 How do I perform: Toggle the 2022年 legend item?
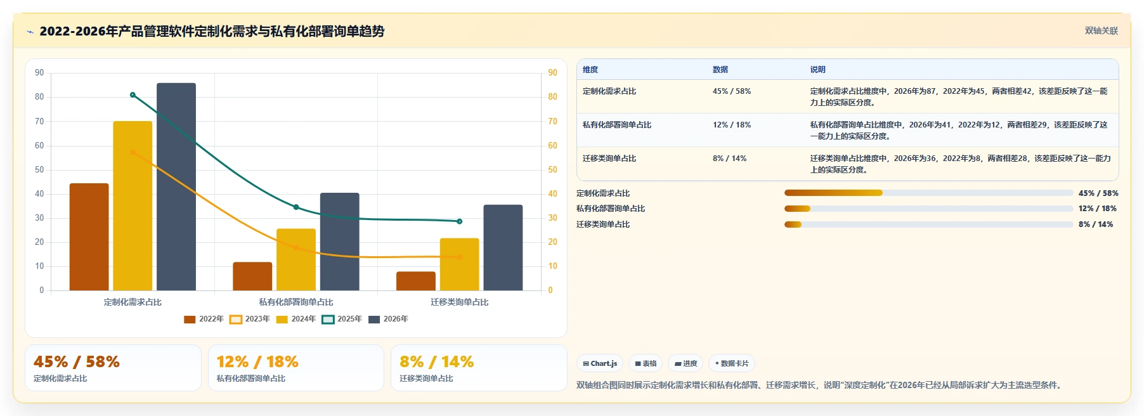point(204,319)
